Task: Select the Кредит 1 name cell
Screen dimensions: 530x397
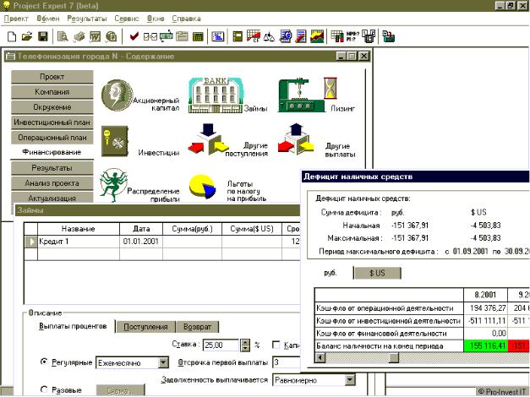Action: pyautogui.click(x=79, y=242)
